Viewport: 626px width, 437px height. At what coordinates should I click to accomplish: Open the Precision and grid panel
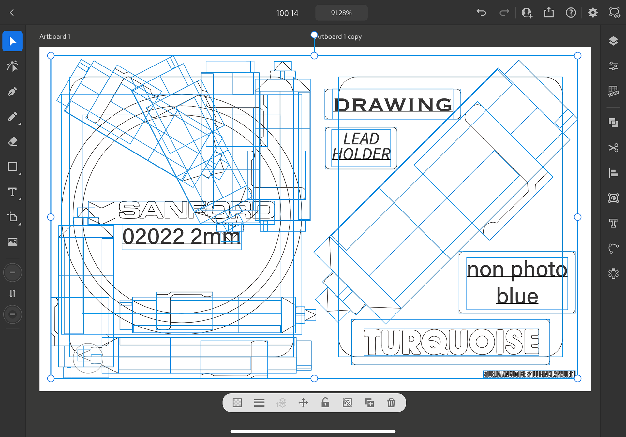coord(613,91)
